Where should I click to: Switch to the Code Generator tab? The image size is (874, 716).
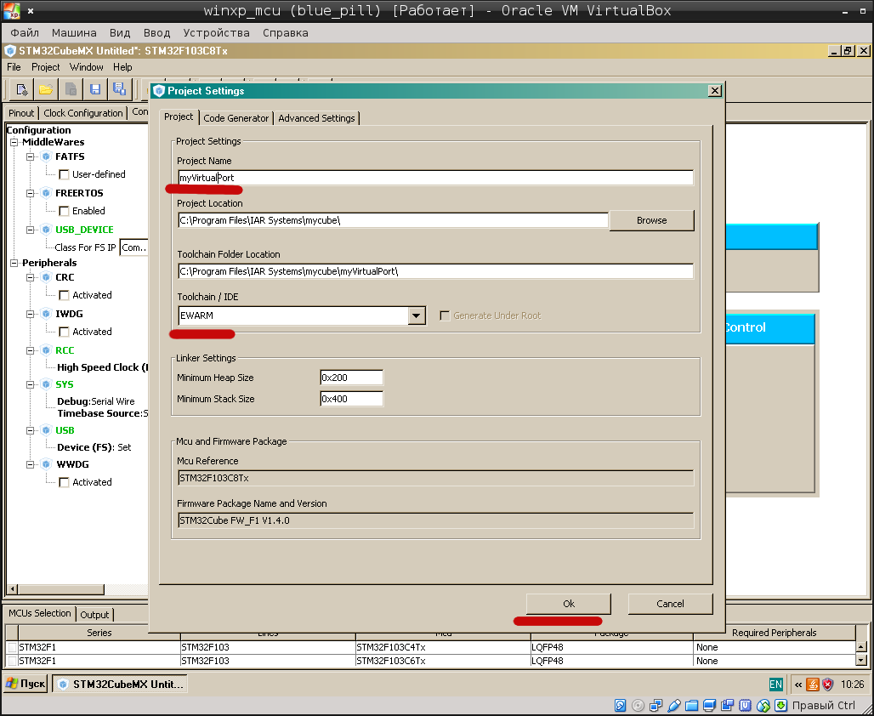(236, 118)
